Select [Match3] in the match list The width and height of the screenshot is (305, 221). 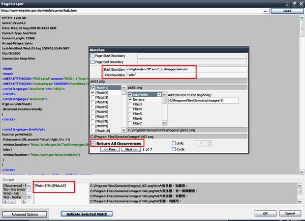click(x=102, y=97)
